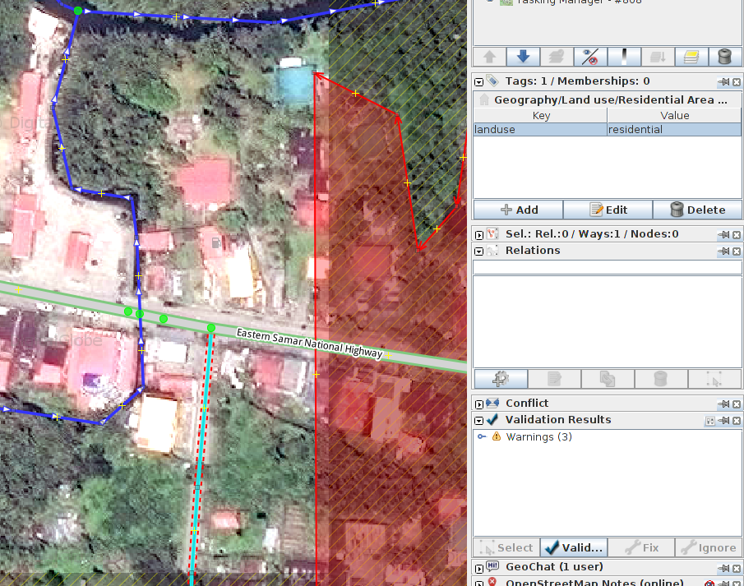Close the Relations panel

737,251
